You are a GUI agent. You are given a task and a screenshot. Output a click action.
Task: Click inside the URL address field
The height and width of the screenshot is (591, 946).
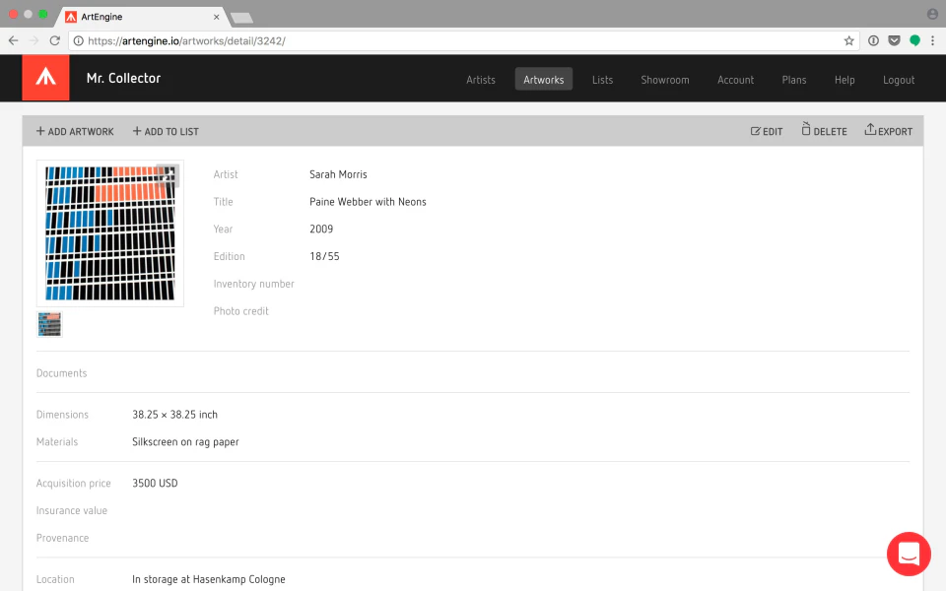[394, 40]
